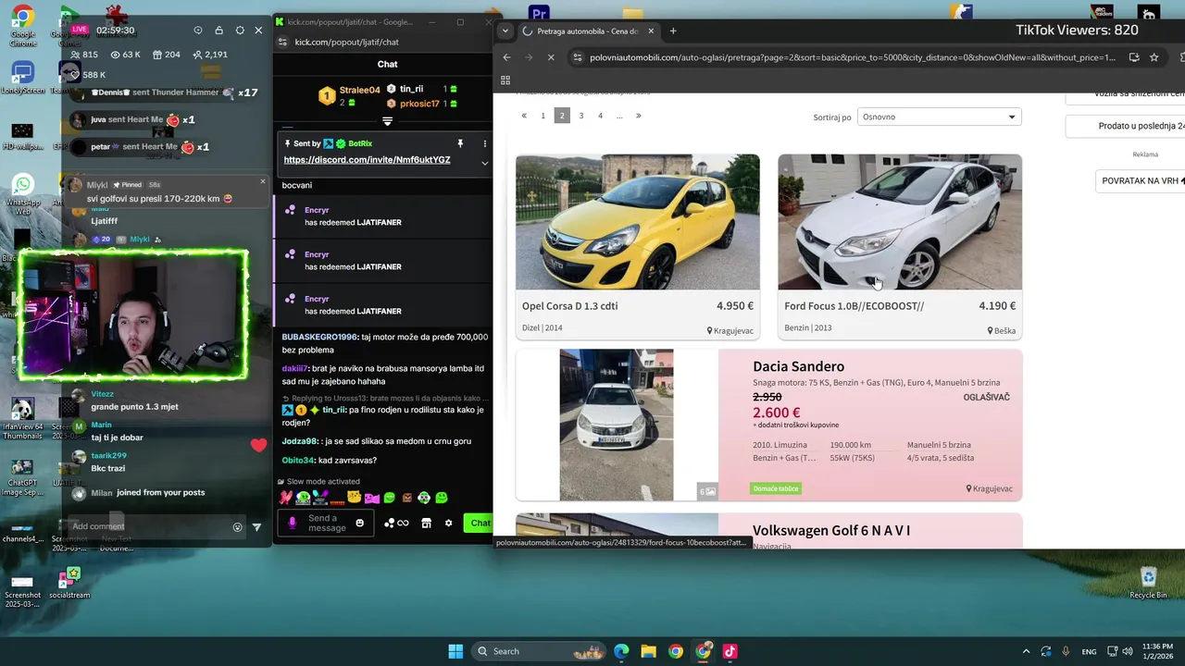The width and height of the screenshot is (1185, 666).
Task: Close the TikTok live overlay panel
Action: coord(258,31)
